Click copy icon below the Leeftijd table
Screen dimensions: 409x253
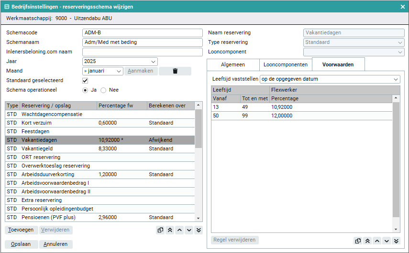coord(358,241)
